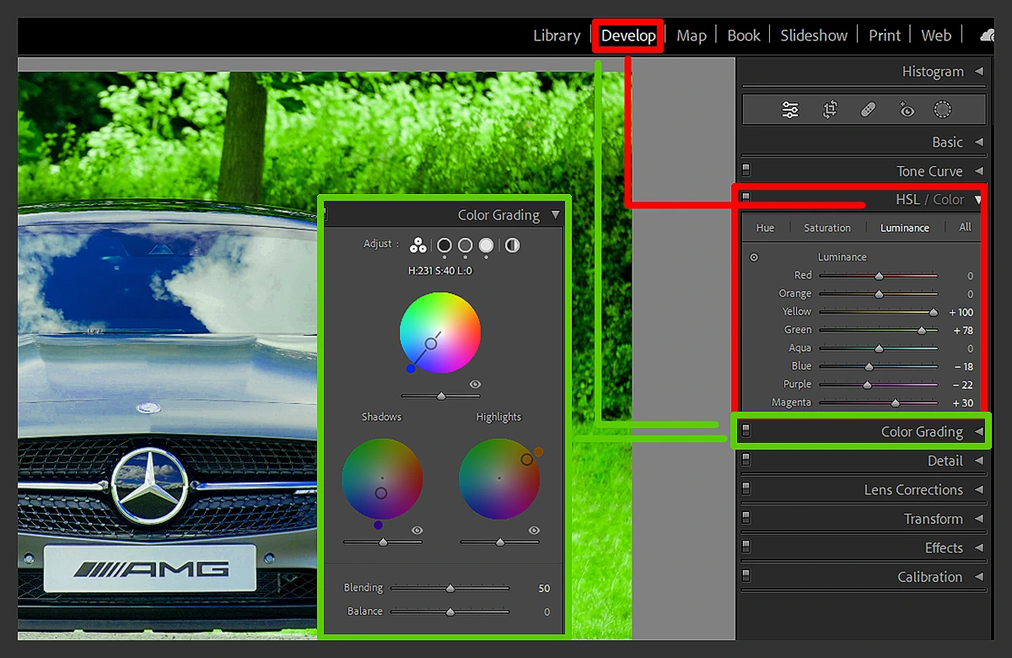Click the Highlights color wheel
This screenshot has height=658, width=1012.
[x=499, y=479]
